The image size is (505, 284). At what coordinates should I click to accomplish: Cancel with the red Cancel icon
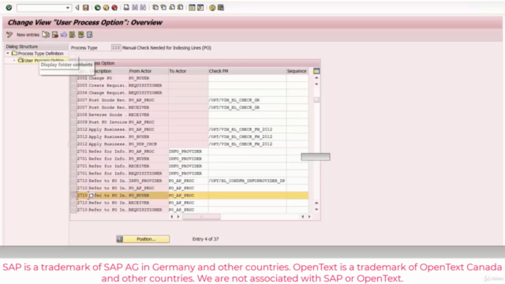point(114,7)
